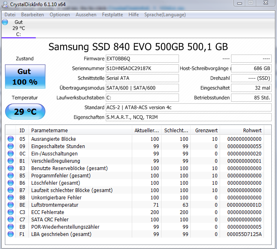
Task: Click the Drehzahl value ---- (SSD)
Action: coord(251,78)
